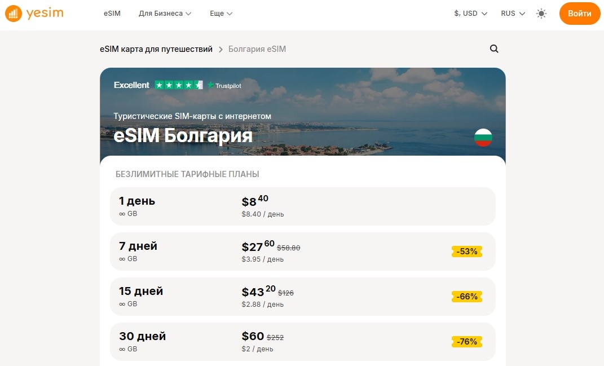Click the "-53%" discount badge
The image size is (604, 366).
(x=466, y=252)
